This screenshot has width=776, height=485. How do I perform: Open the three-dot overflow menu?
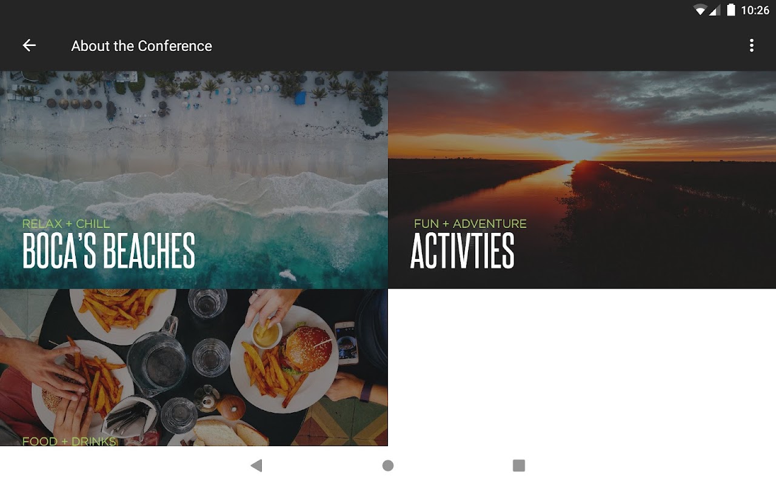[751, 45]
